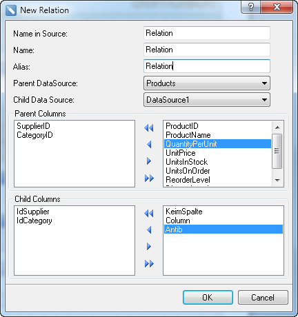Click the move-all-right double arrow in Parent Columns
The image size is (298, 317).
tap(149, 178)
